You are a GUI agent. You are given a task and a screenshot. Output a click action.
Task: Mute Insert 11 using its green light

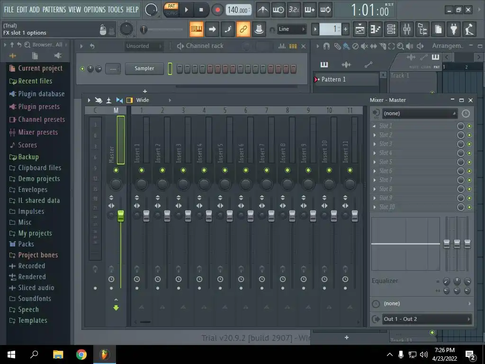(x=350, y=170)
